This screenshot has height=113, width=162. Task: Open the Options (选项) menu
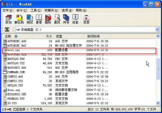pos(67,10)
